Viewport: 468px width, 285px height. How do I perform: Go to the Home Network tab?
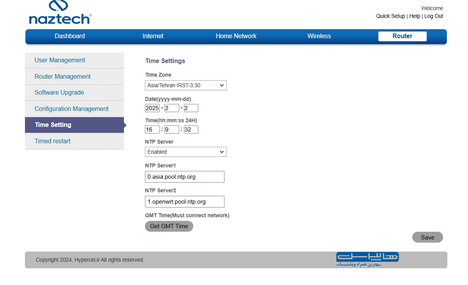(236, 36)
